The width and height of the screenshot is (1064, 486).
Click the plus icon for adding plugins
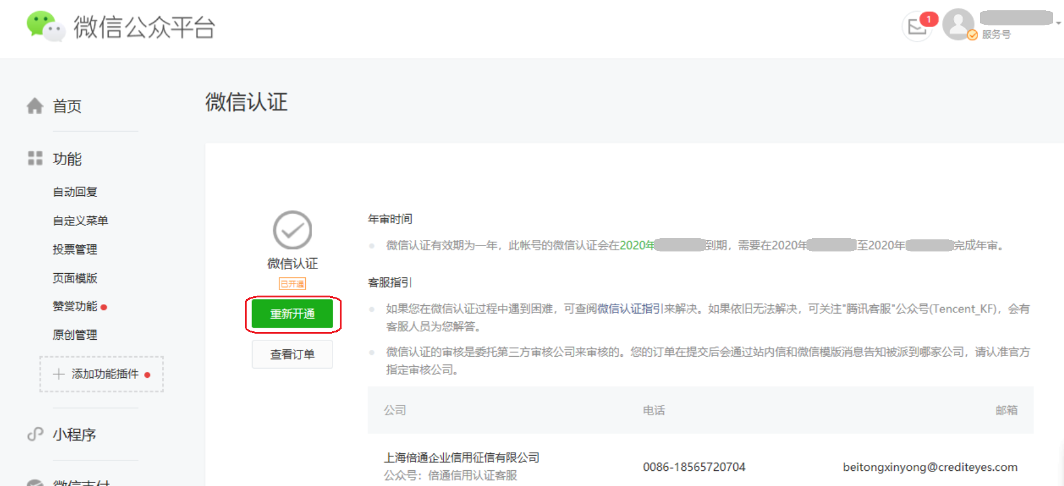pyautogui.click(x=59, y=374)
